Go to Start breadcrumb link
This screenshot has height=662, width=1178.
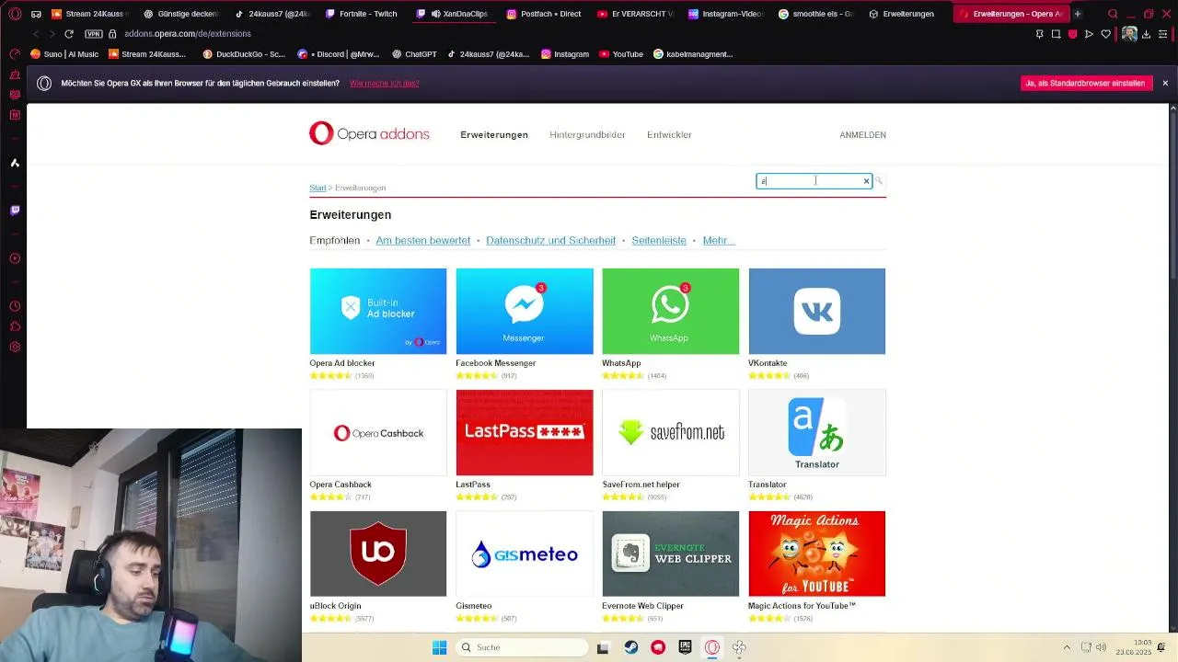318,188
